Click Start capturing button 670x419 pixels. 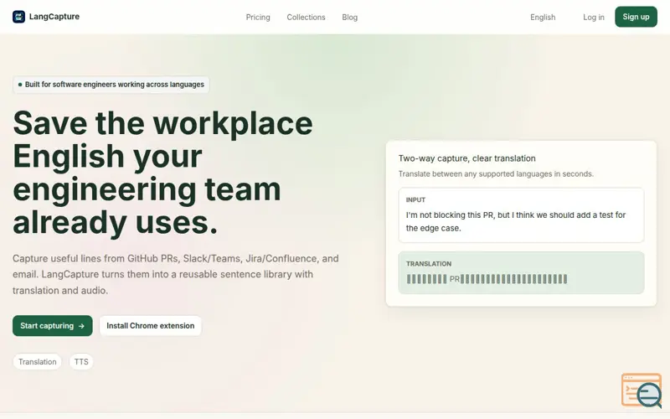(x=53, y=326)
